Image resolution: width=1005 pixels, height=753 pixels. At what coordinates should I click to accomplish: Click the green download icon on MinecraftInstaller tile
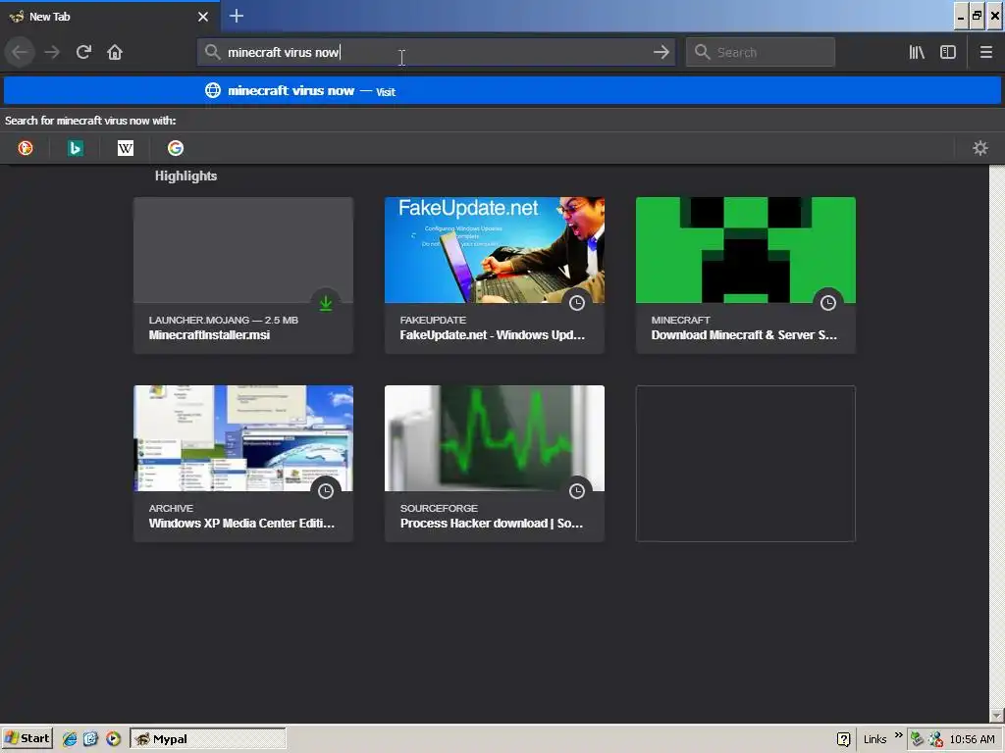tap(326, 303)
